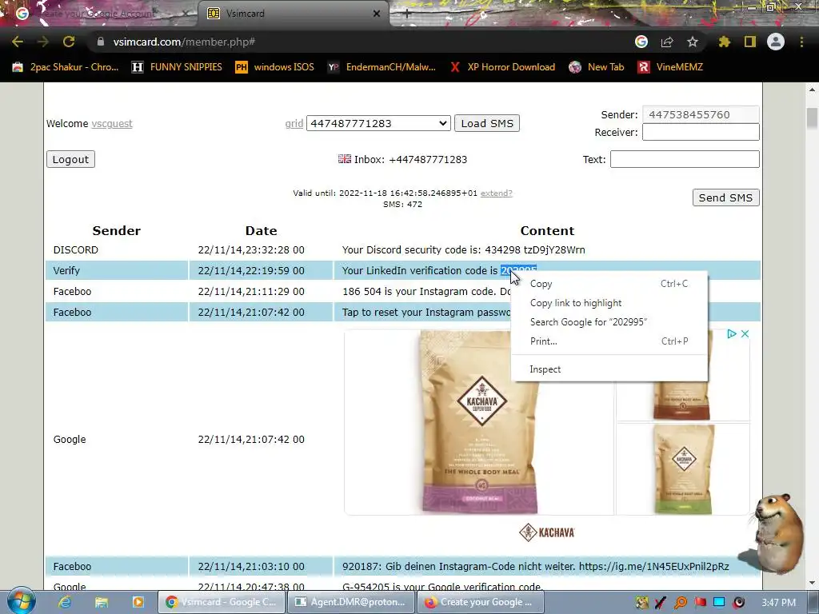Switch to the Agent.DMR@proton... taskbar window
Viewport: 819px width, 614px height.
[x=352, y=602]
